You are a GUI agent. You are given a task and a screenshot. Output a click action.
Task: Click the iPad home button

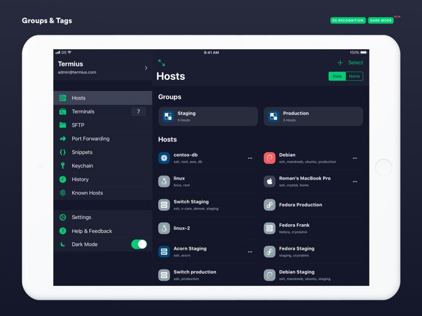point(383,167)
